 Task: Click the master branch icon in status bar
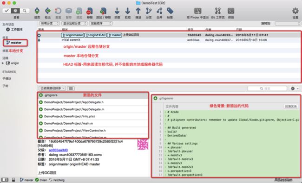pos(22,180)
